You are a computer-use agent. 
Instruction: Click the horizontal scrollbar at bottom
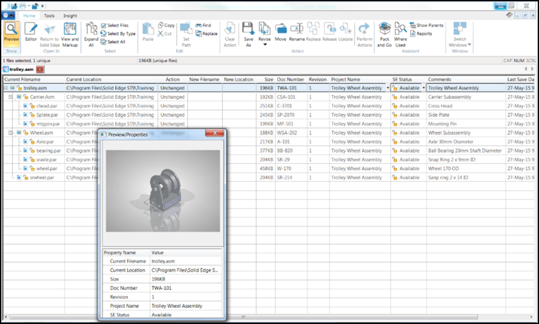coord(243,317)
